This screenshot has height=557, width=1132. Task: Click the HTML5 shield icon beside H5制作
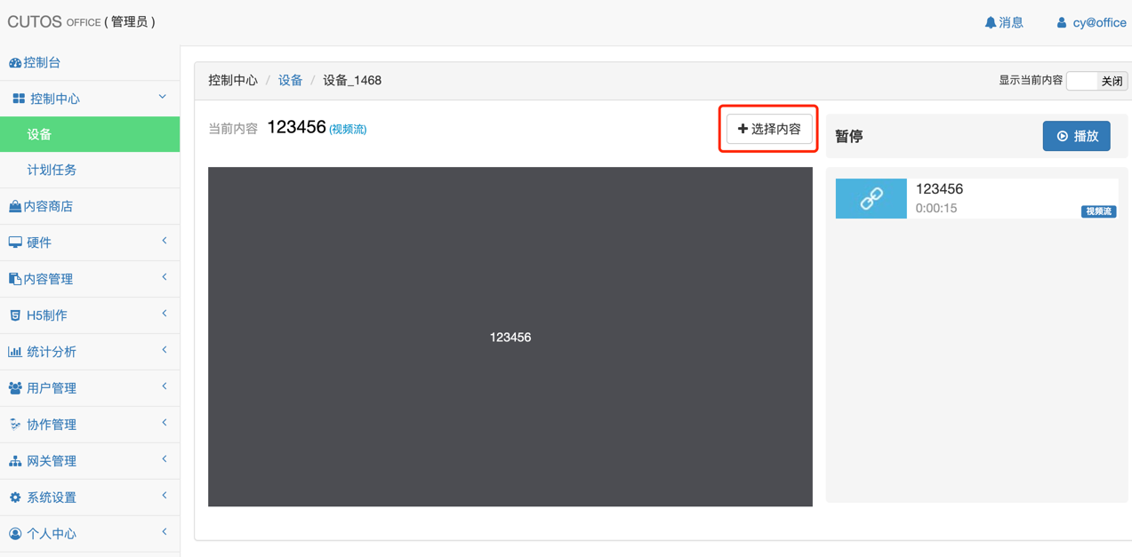(x=15, y=315)
